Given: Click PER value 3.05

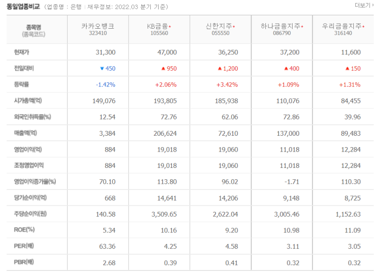Looking at the screenshot, I should point(354,246).
